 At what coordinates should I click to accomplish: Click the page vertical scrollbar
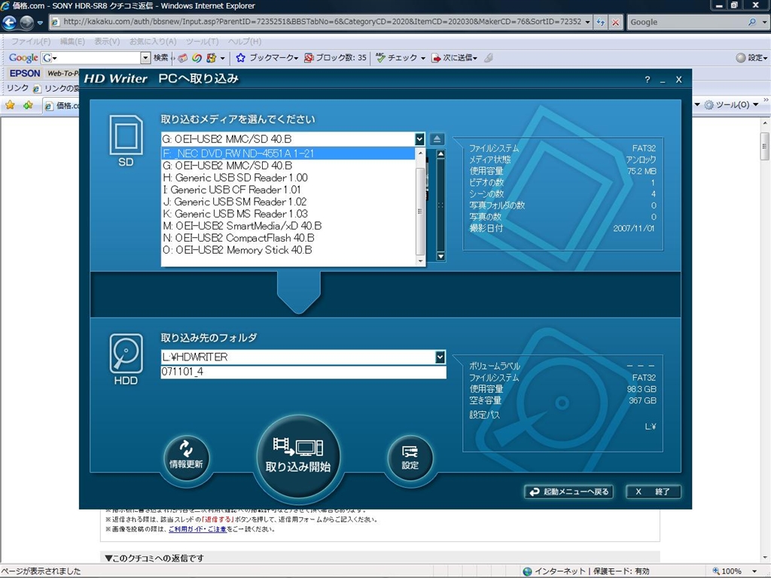click(x=765, y=145)
